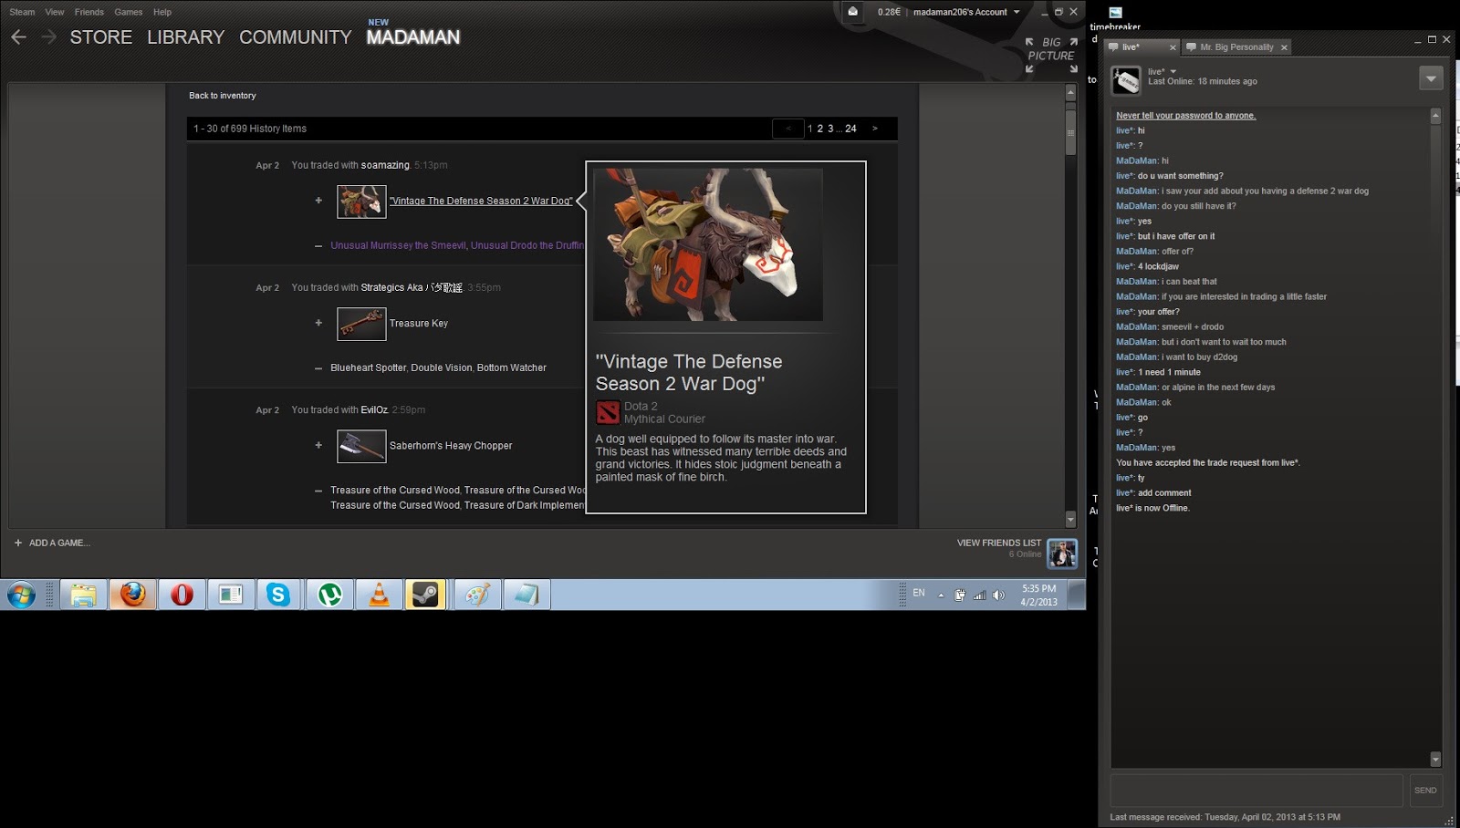Screen dimensions: 1460x828
Task: Open the friends list avatar icon
Action: [x=1062, y=554]
